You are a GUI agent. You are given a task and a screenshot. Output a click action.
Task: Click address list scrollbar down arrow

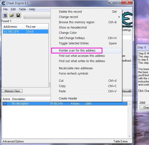pos(129,136)
